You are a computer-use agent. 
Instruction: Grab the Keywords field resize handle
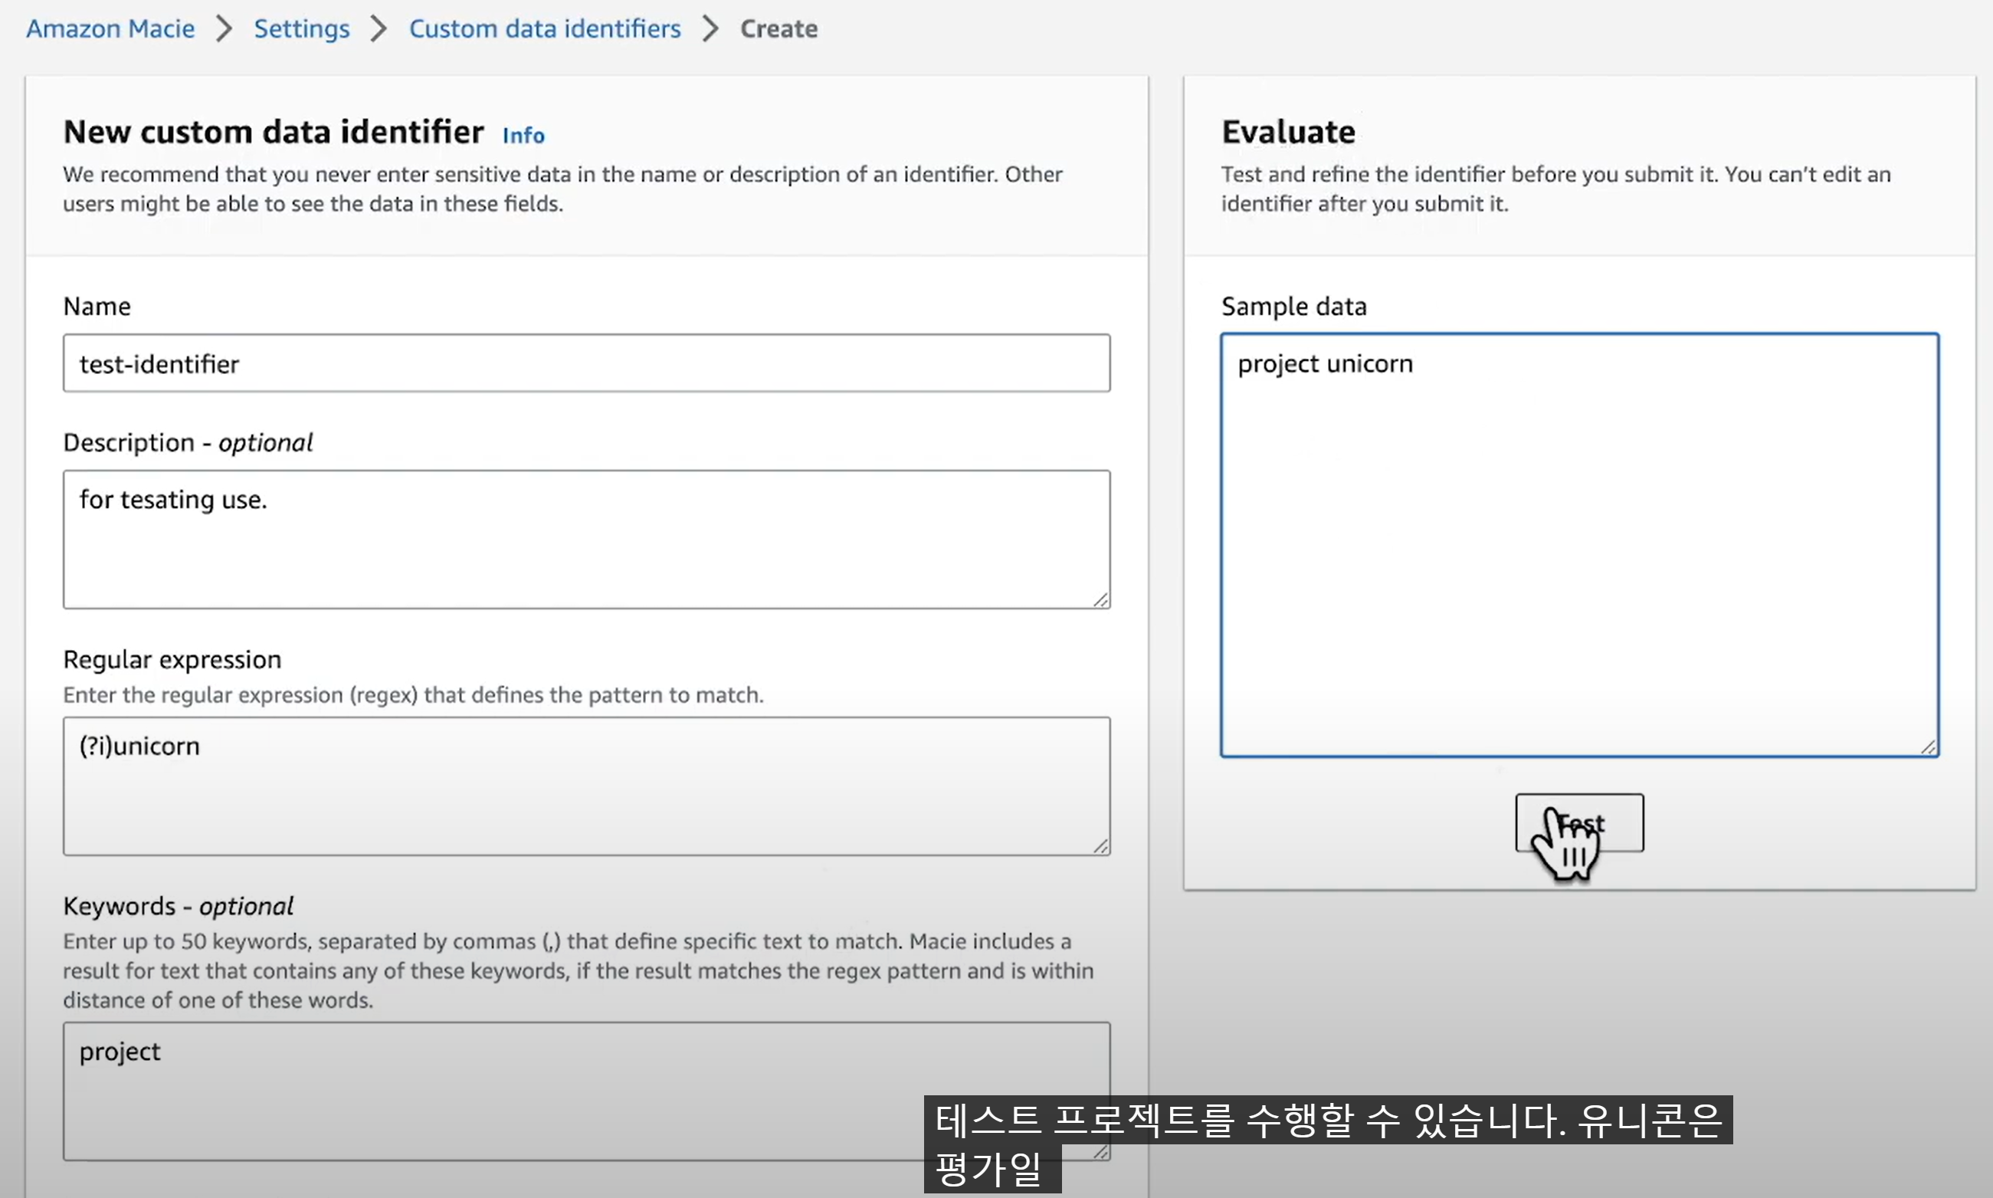coord(1100,1151)
